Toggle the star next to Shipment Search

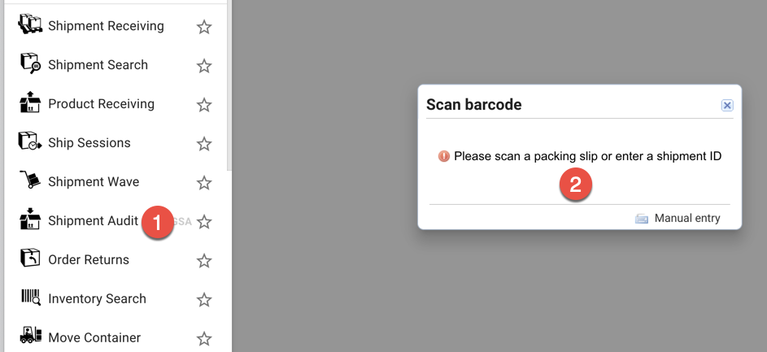point(204,66)
